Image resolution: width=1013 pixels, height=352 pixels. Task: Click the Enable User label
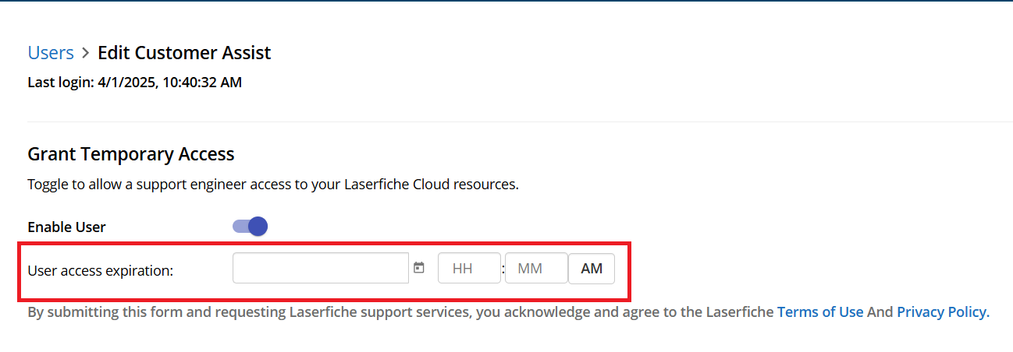(67, 227)
